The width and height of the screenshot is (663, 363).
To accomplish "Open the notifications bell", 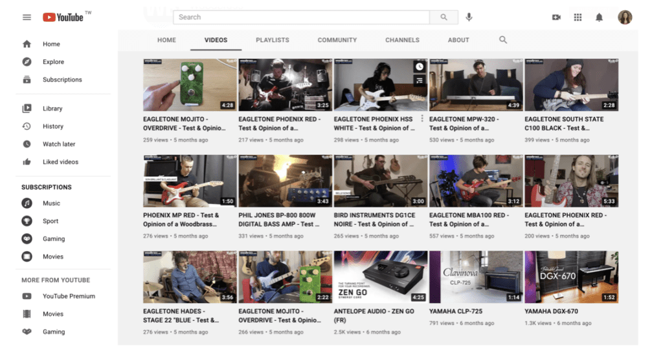I will click(x=599, y=17).
